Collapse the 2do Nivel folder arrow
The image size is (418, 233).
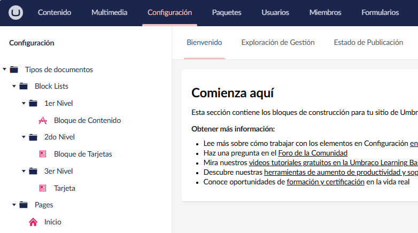point(24,137)
